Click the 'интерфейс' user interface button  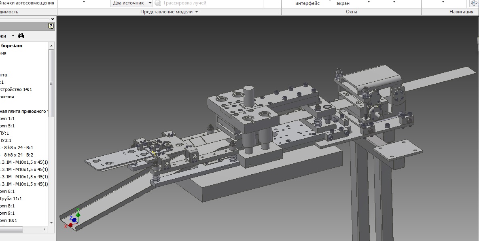(307, 3)
